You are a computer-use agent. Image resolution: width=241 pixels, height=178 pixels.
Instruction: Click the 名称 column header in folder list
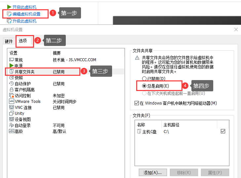148,125
